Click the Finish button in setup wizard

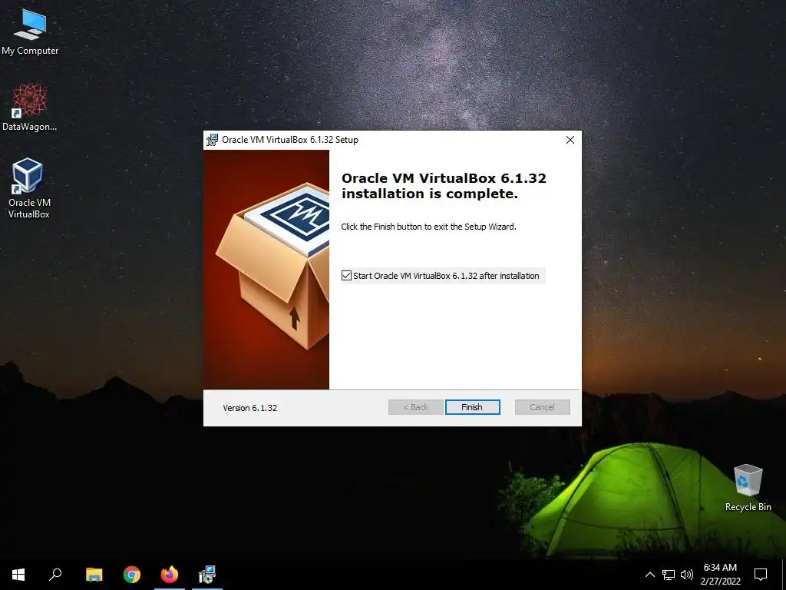pos(472,407)
